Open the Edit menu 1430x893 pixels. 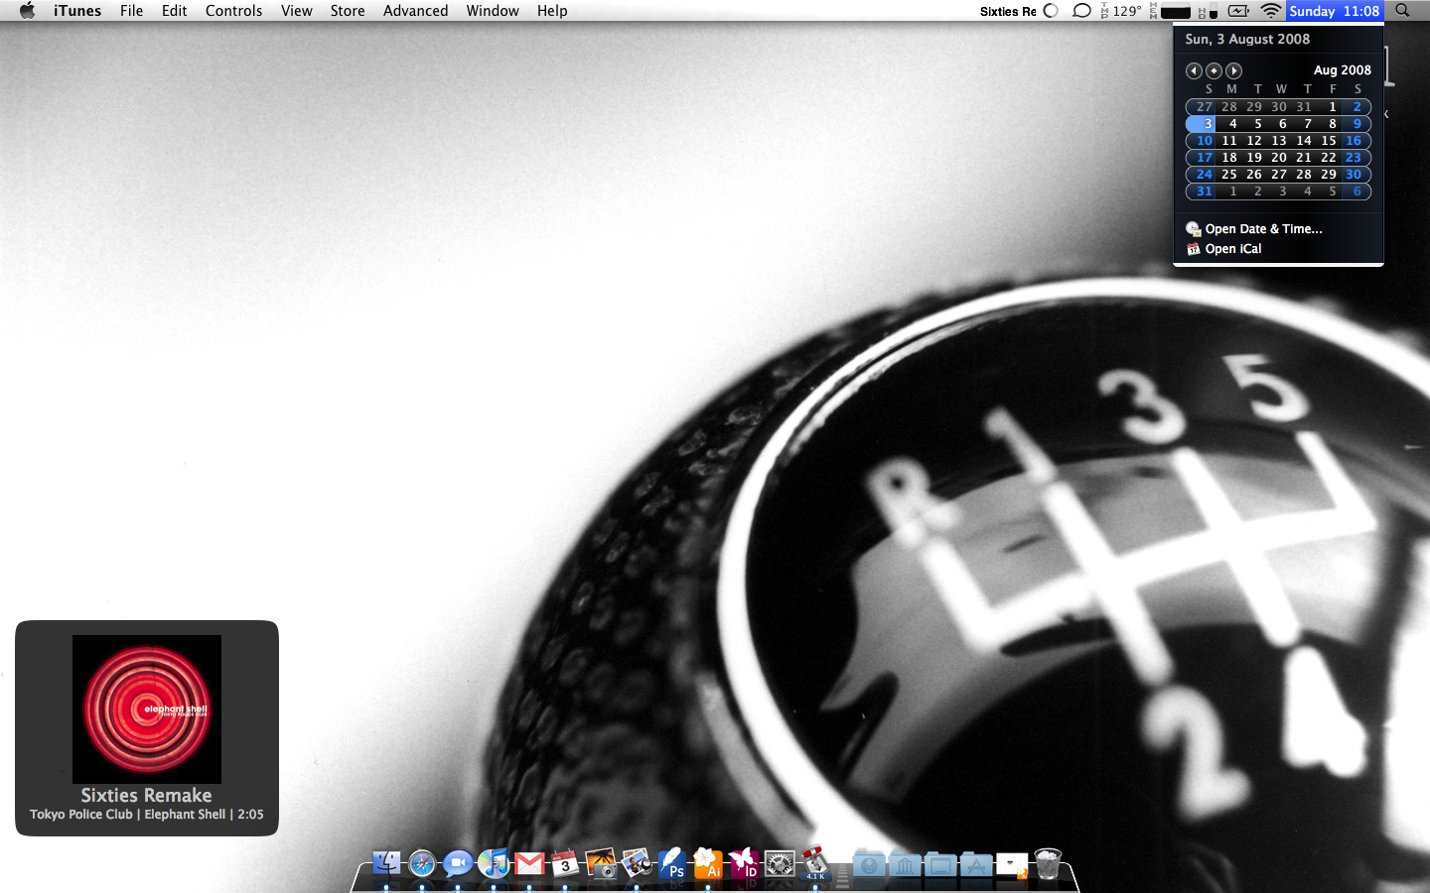coord(175,11)
